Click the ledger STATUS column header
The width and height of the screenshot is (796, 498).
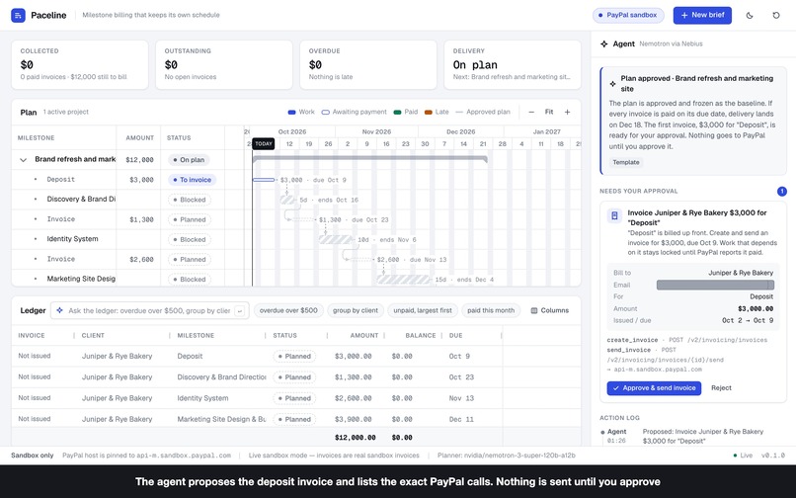tap(284, 335)
